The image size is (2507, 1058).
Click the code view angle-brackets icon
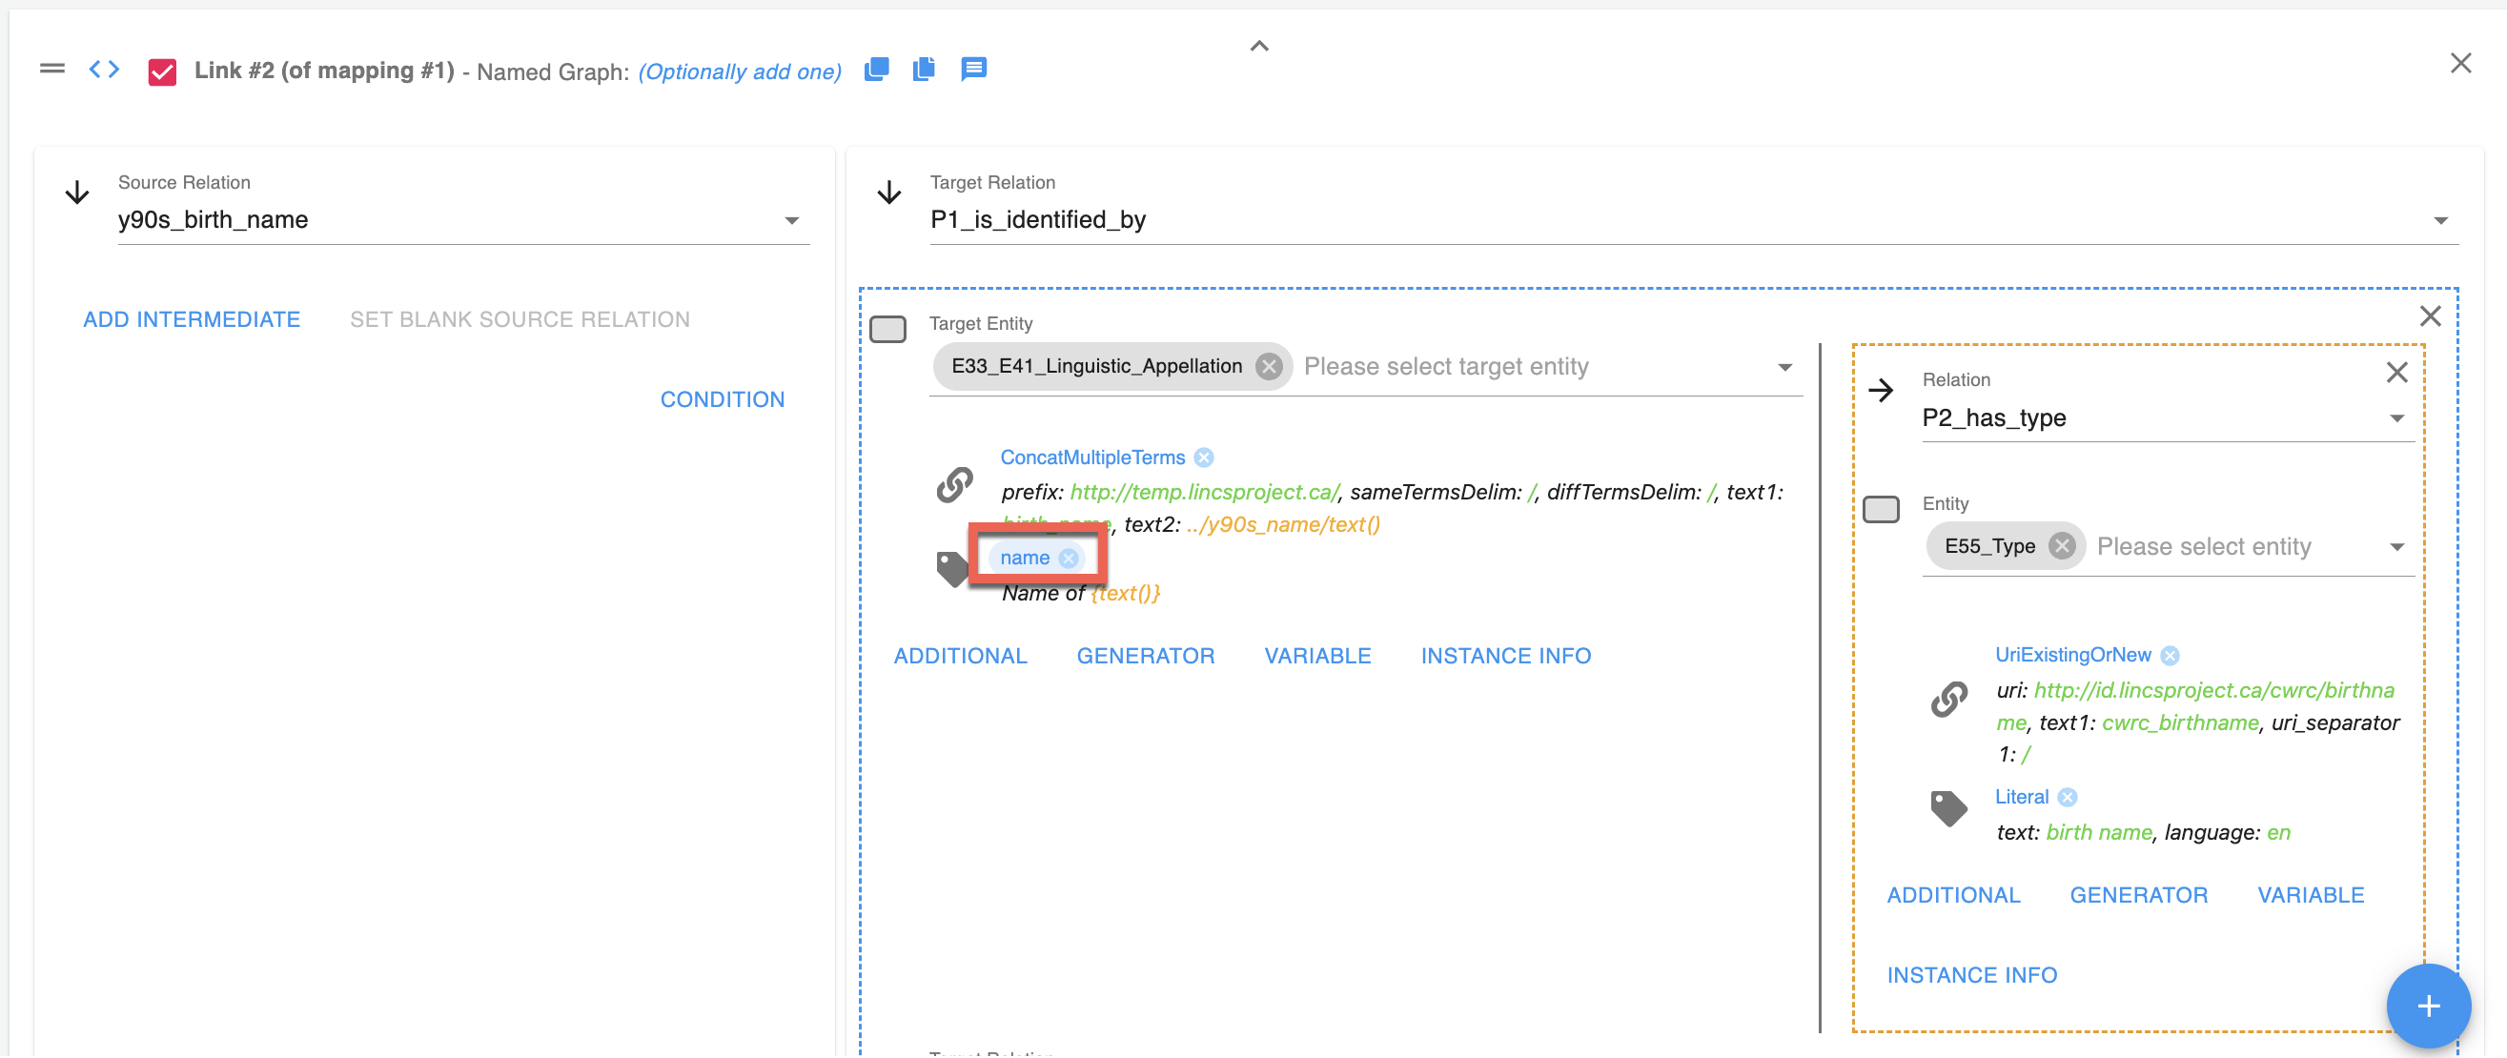point(104,70)
